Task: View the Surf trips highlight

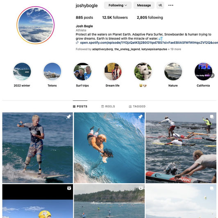Action: [x=82, y=71]
